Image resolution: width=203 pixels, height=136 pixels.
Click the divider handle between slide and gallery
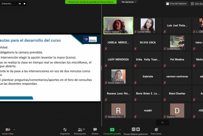coord(102,68)
